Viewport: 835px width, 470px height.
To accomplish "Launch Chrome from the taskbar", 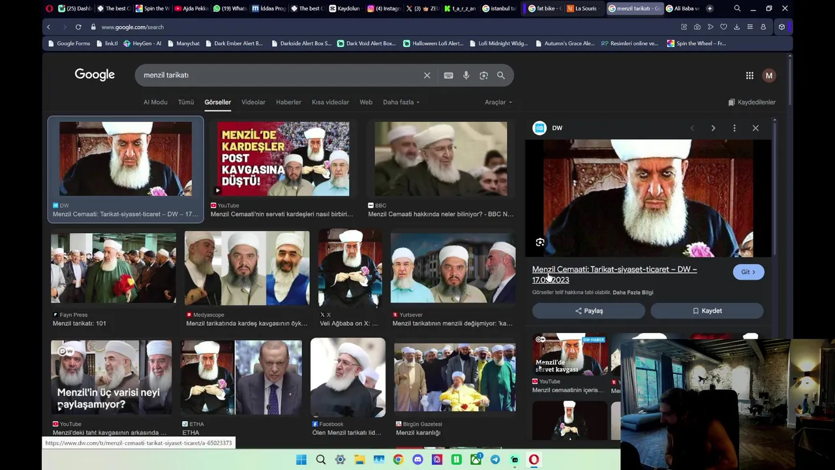I will tap(398, 460).
